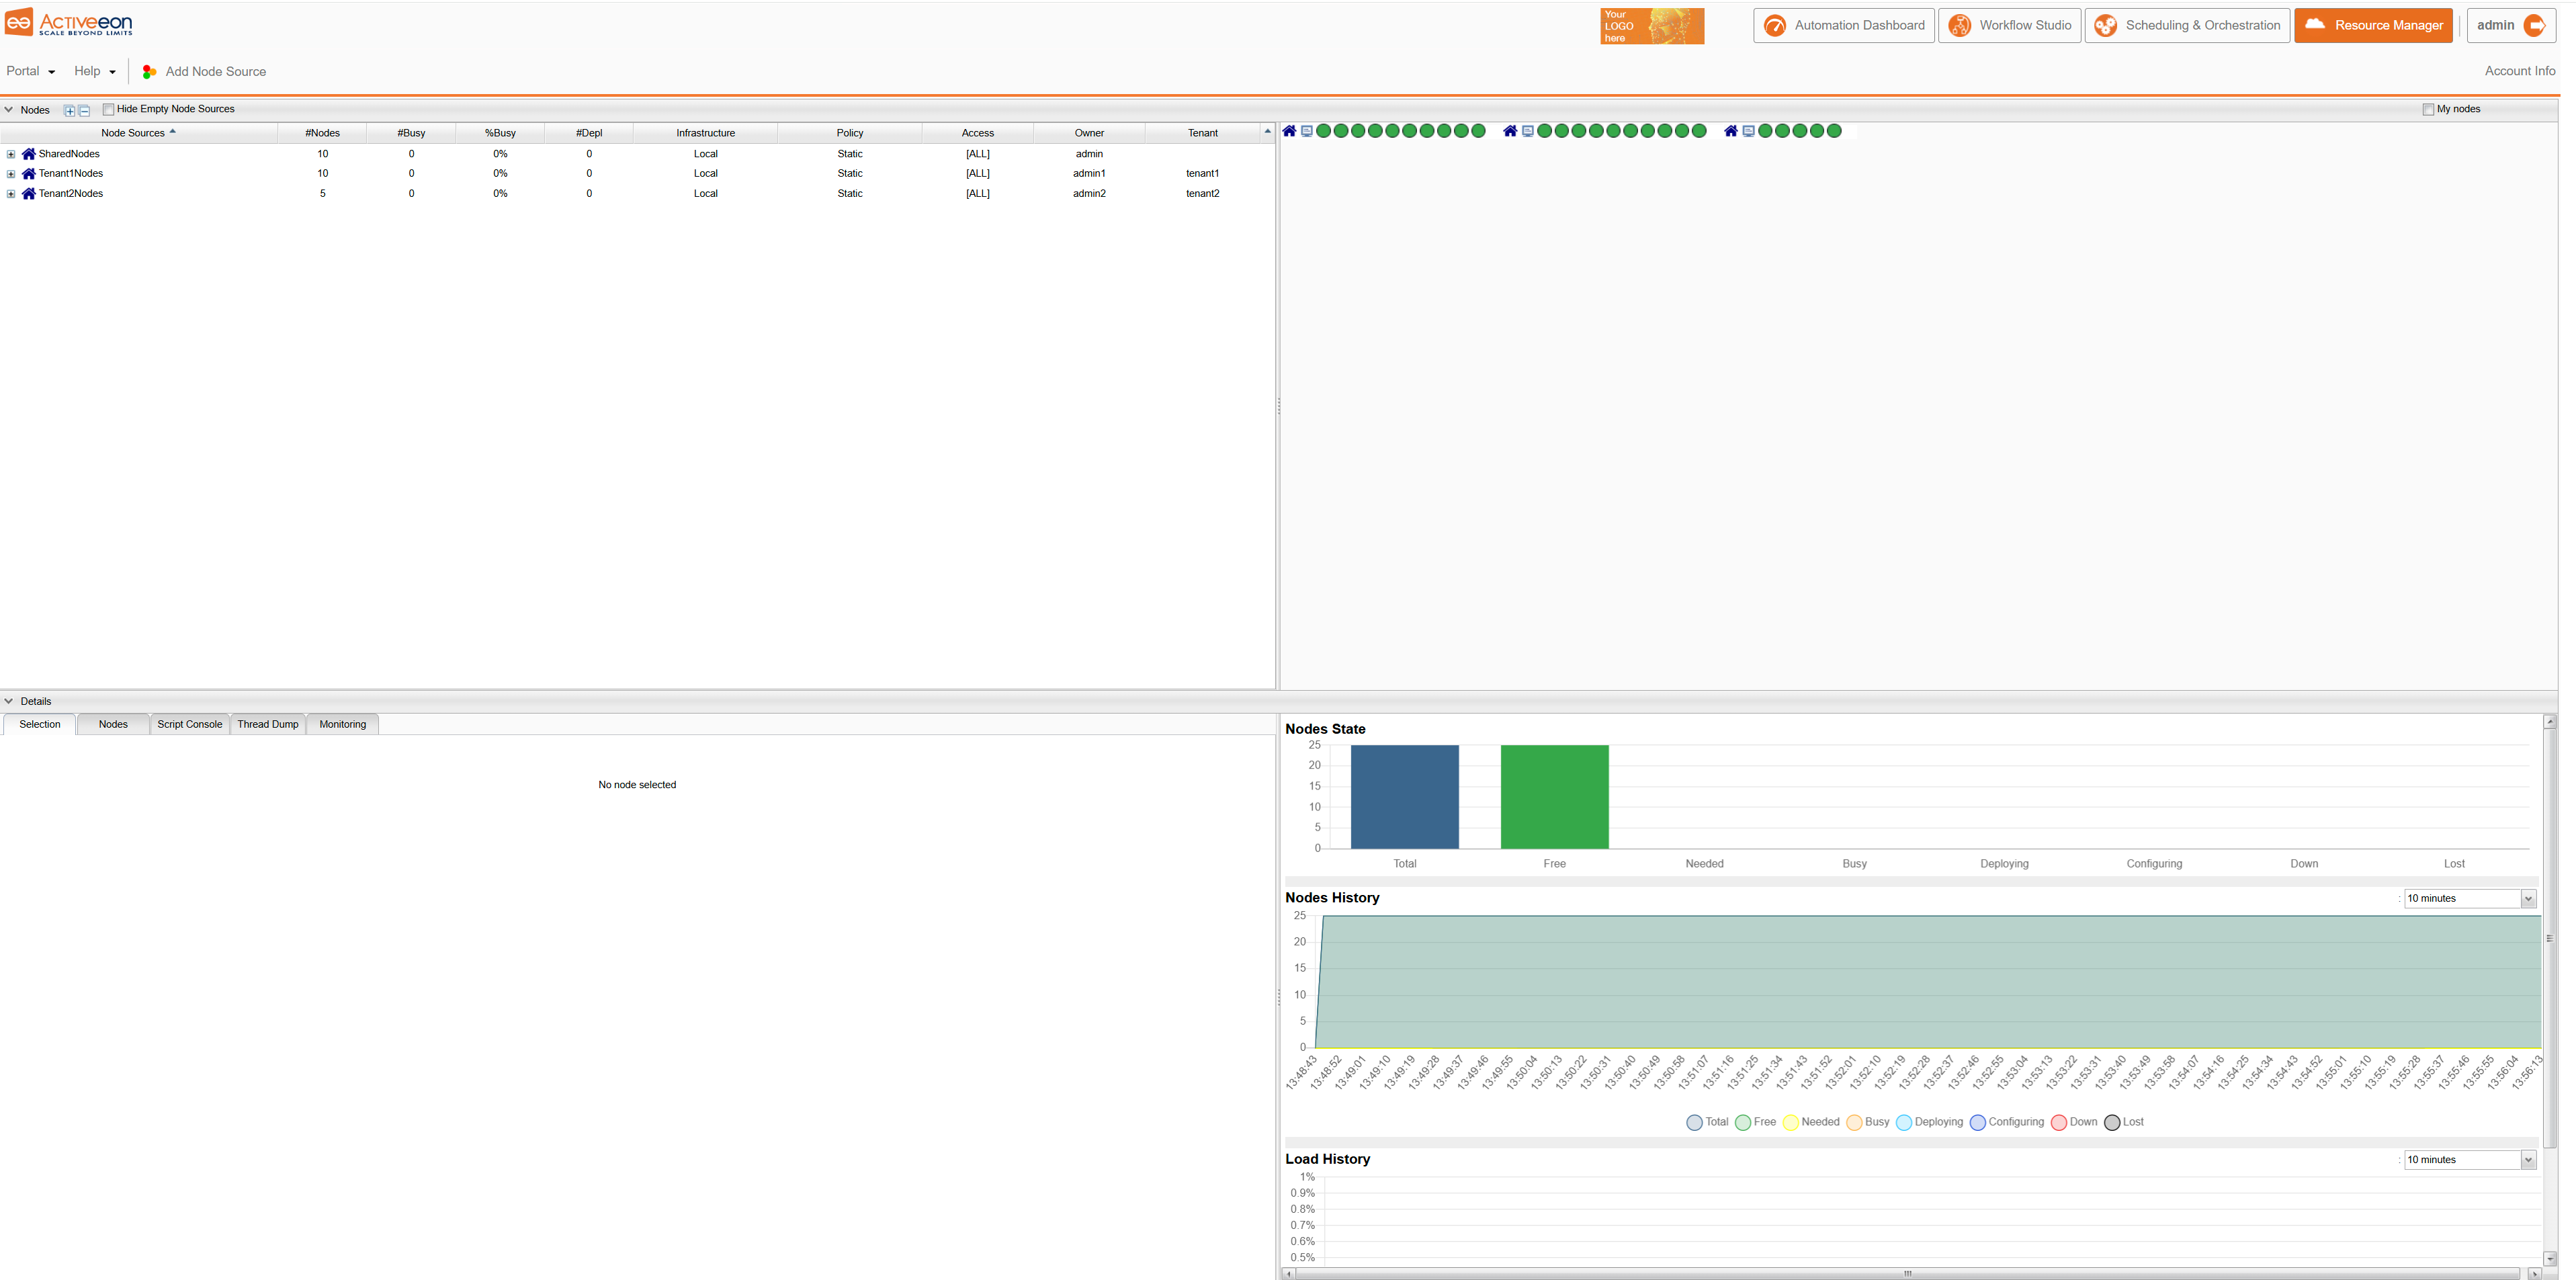Image resolution: width=2576 pixels, height=1280 pixels.
Task: Expand the Tenant2Nodes tree row
Action: [x=11, y=194]
